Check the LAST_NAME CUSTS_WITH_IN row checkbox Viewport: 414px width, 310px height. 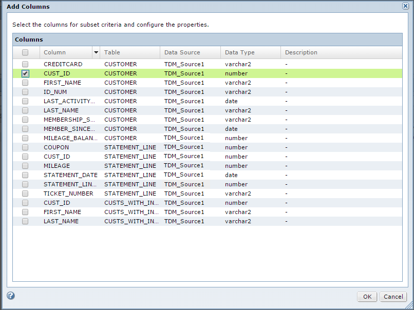click(x=25, y=221)
